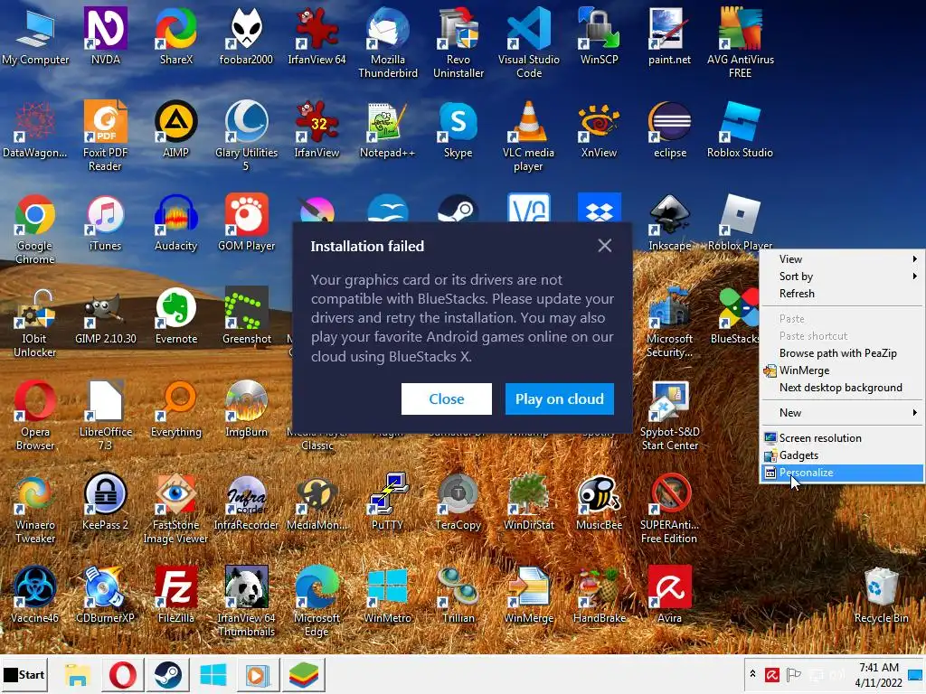Open Screen resolution from context menu
Viewport: 926px width, 694px height.
click(x=843, y=438)
